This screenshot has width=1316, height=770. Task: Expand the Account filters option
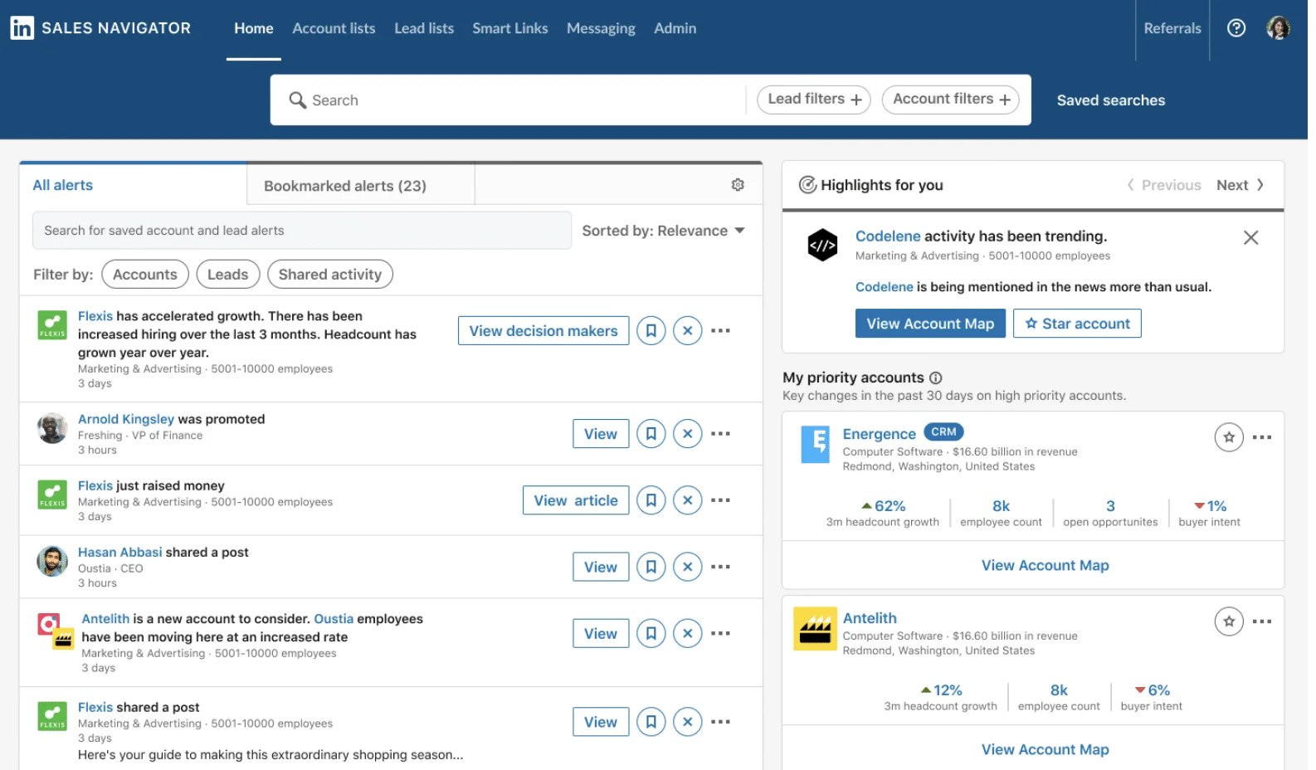point(951,100)
